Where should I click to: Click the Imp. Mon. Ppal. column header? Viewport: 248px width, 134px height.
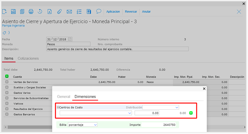tap(183, 77)
